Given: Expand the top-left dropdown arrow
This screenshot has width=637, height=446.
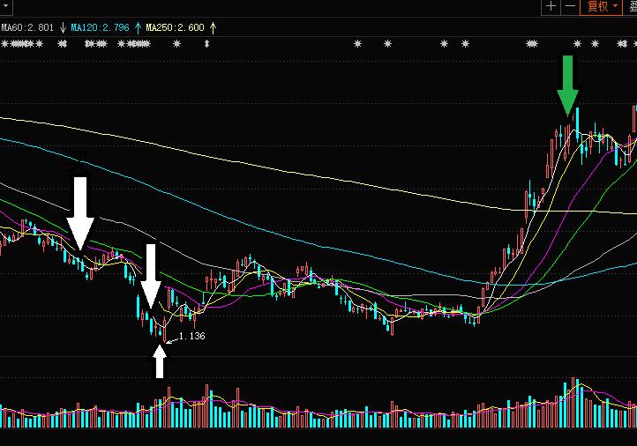Looking at the screenshot, I should pyautogui.click(x=5, y=5).
